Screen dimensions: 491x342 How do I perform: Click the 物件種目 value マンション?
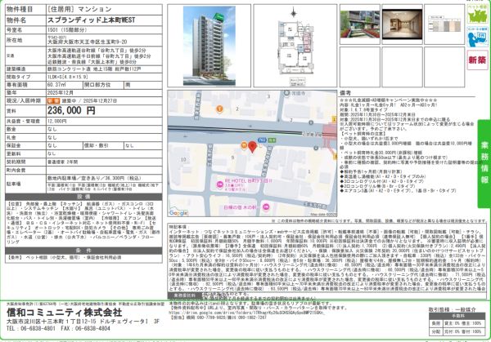79,9
